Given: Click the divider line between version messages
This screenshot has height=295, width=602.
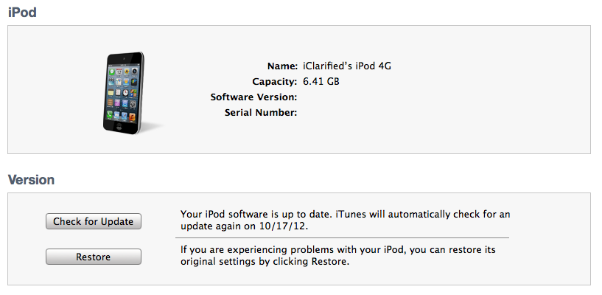Looking at the screenshot, I should [x=342, y=237].
